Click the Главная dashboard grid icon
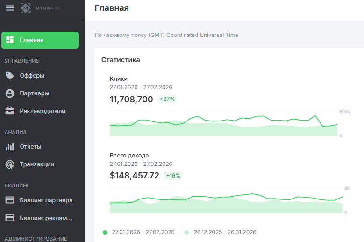364x242 pixels. pyautogui.click(x=9, y=40)
